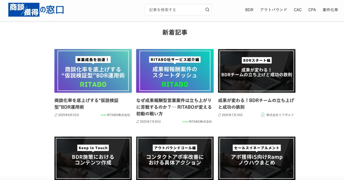Open the BDR menu item

(x=249, y=10)
